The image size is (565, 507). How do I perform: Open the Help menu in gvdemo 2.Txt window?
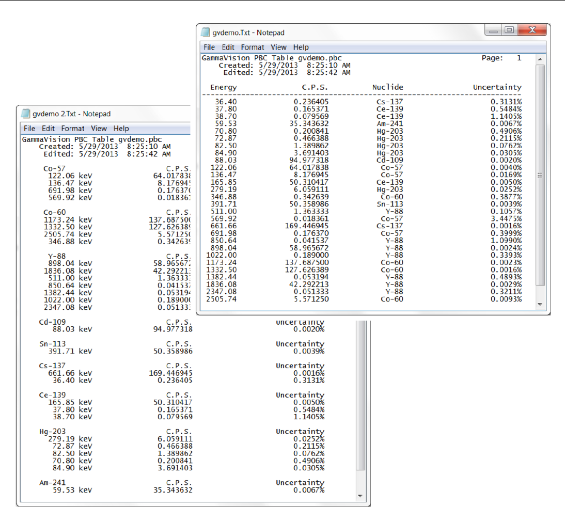(121, 129)
